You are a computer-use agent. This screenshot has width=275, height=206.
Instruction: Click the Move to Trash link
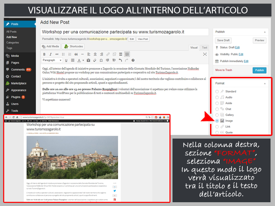point(224,70)
